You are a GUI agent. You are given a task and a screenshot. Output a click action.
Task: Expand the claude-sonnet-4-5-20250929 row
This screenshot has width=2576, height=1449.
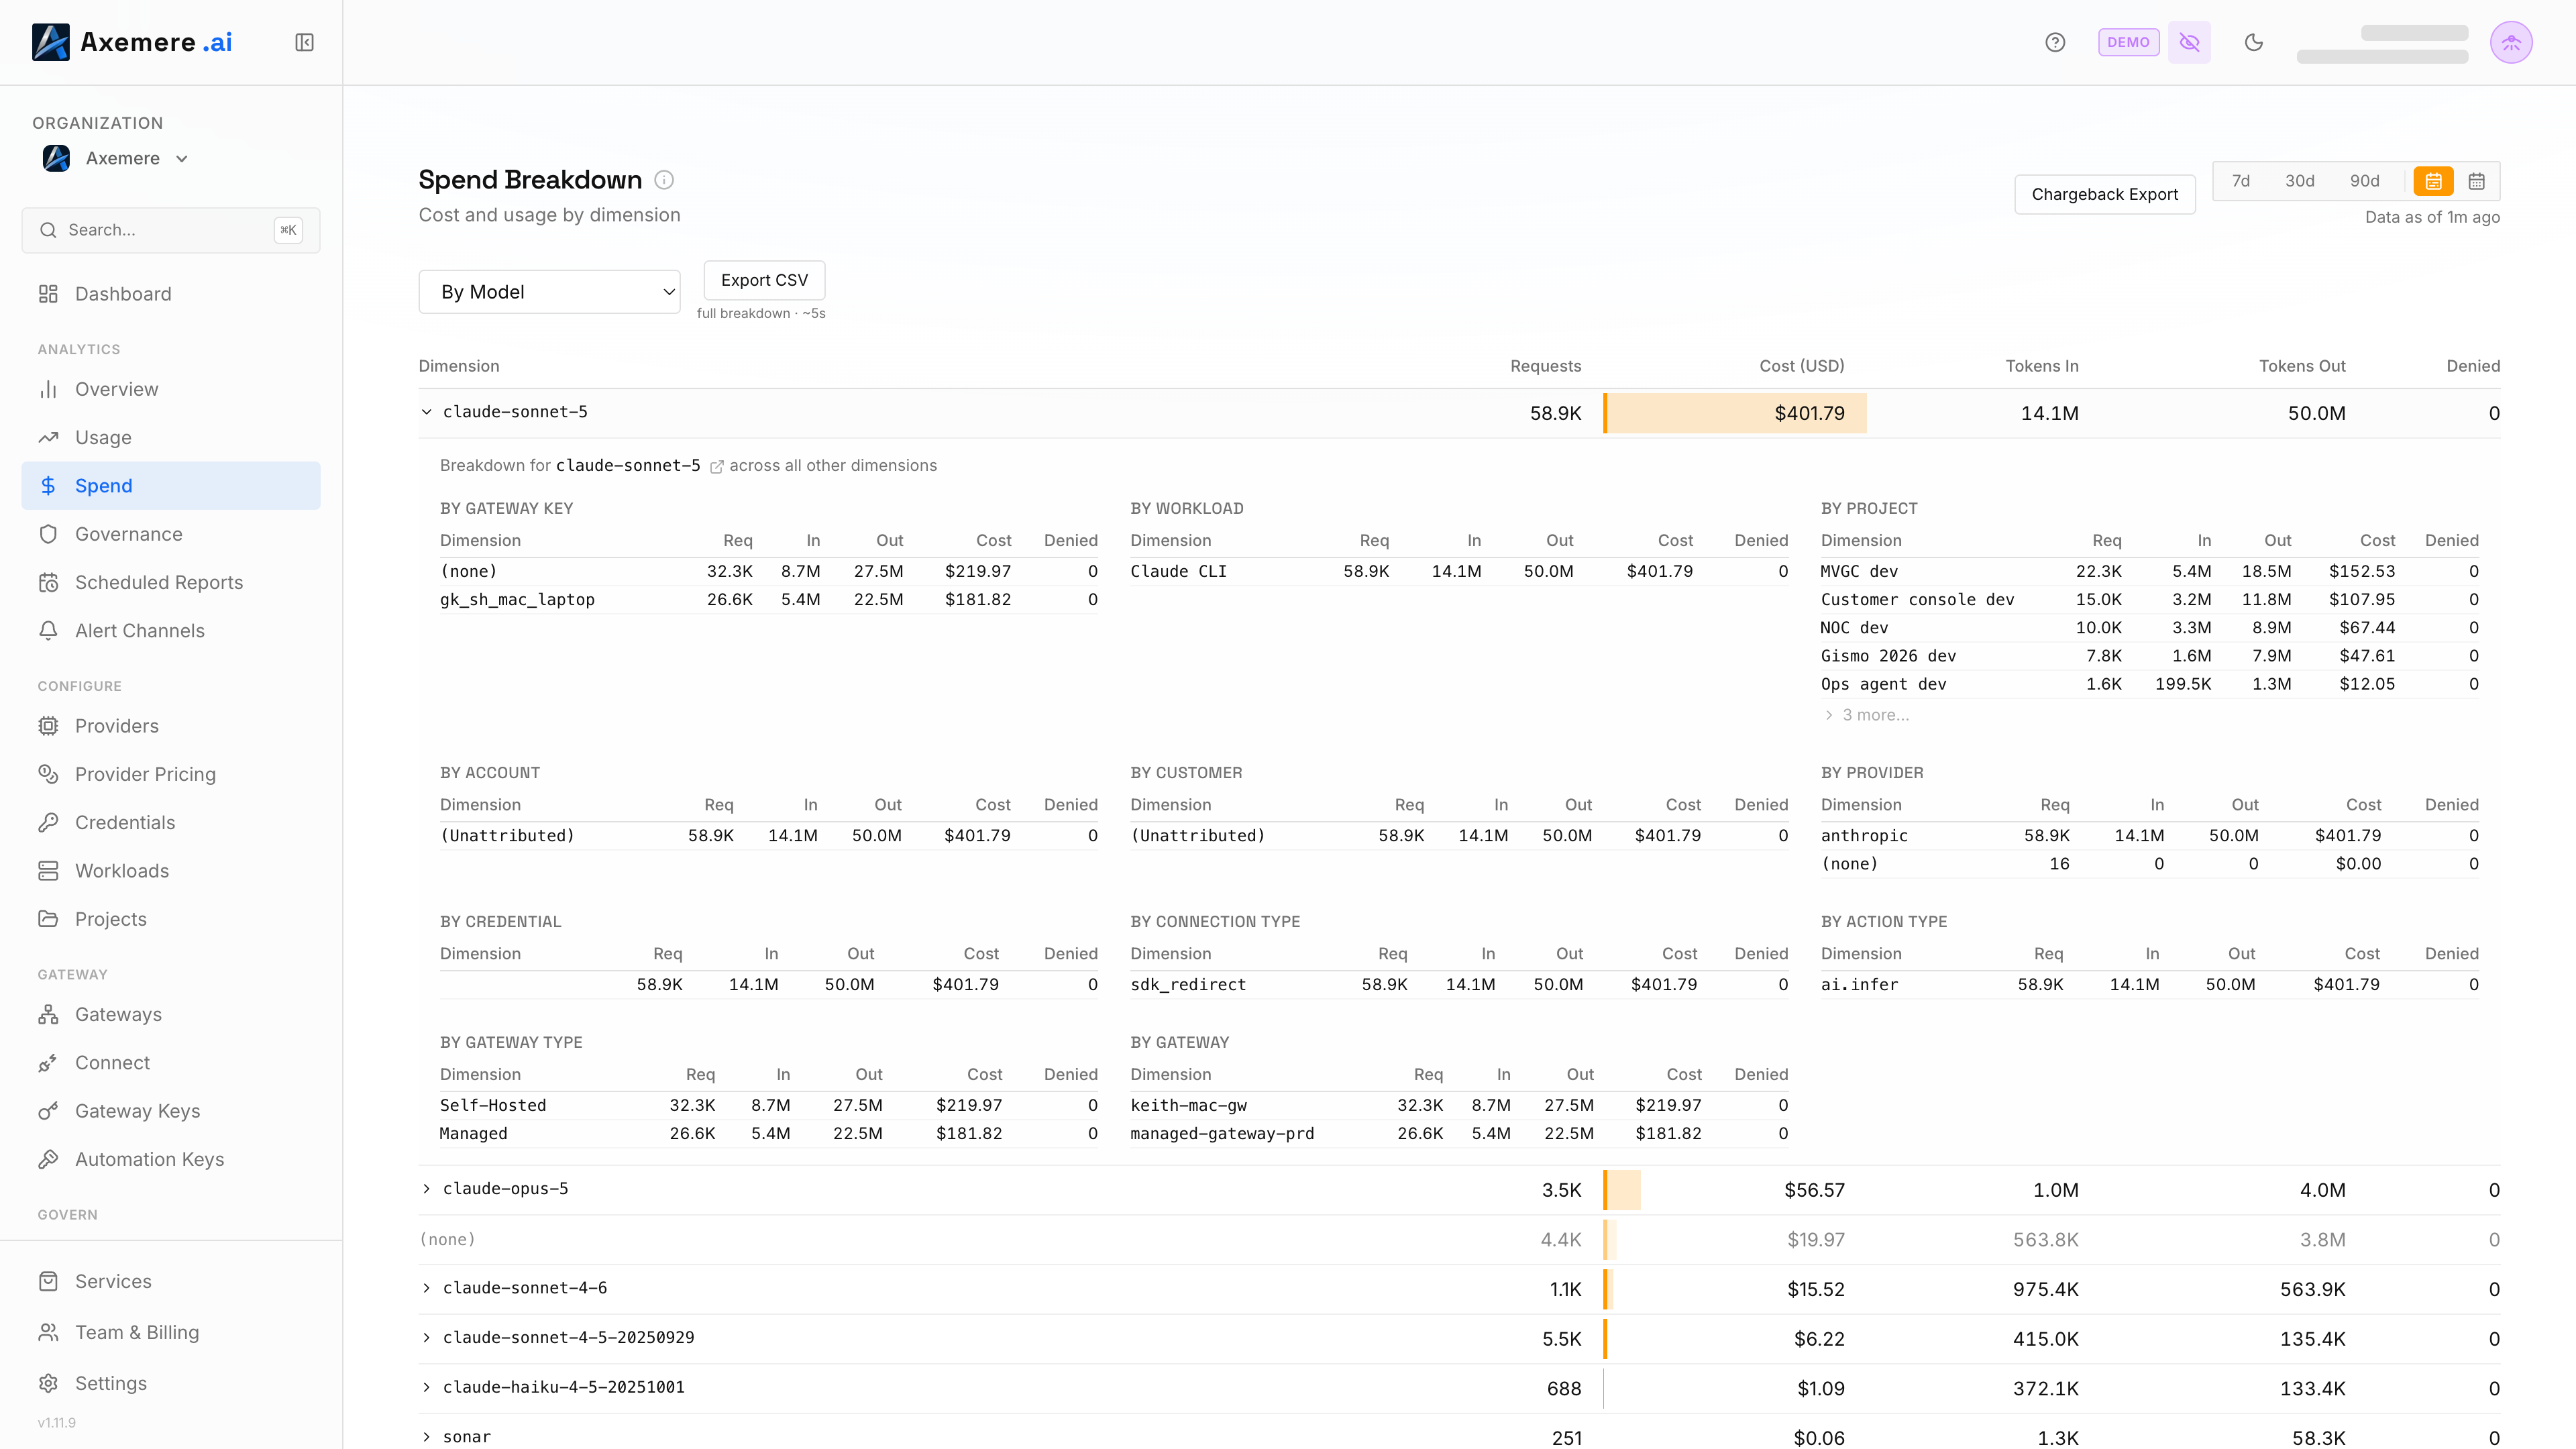[426, 1338]
